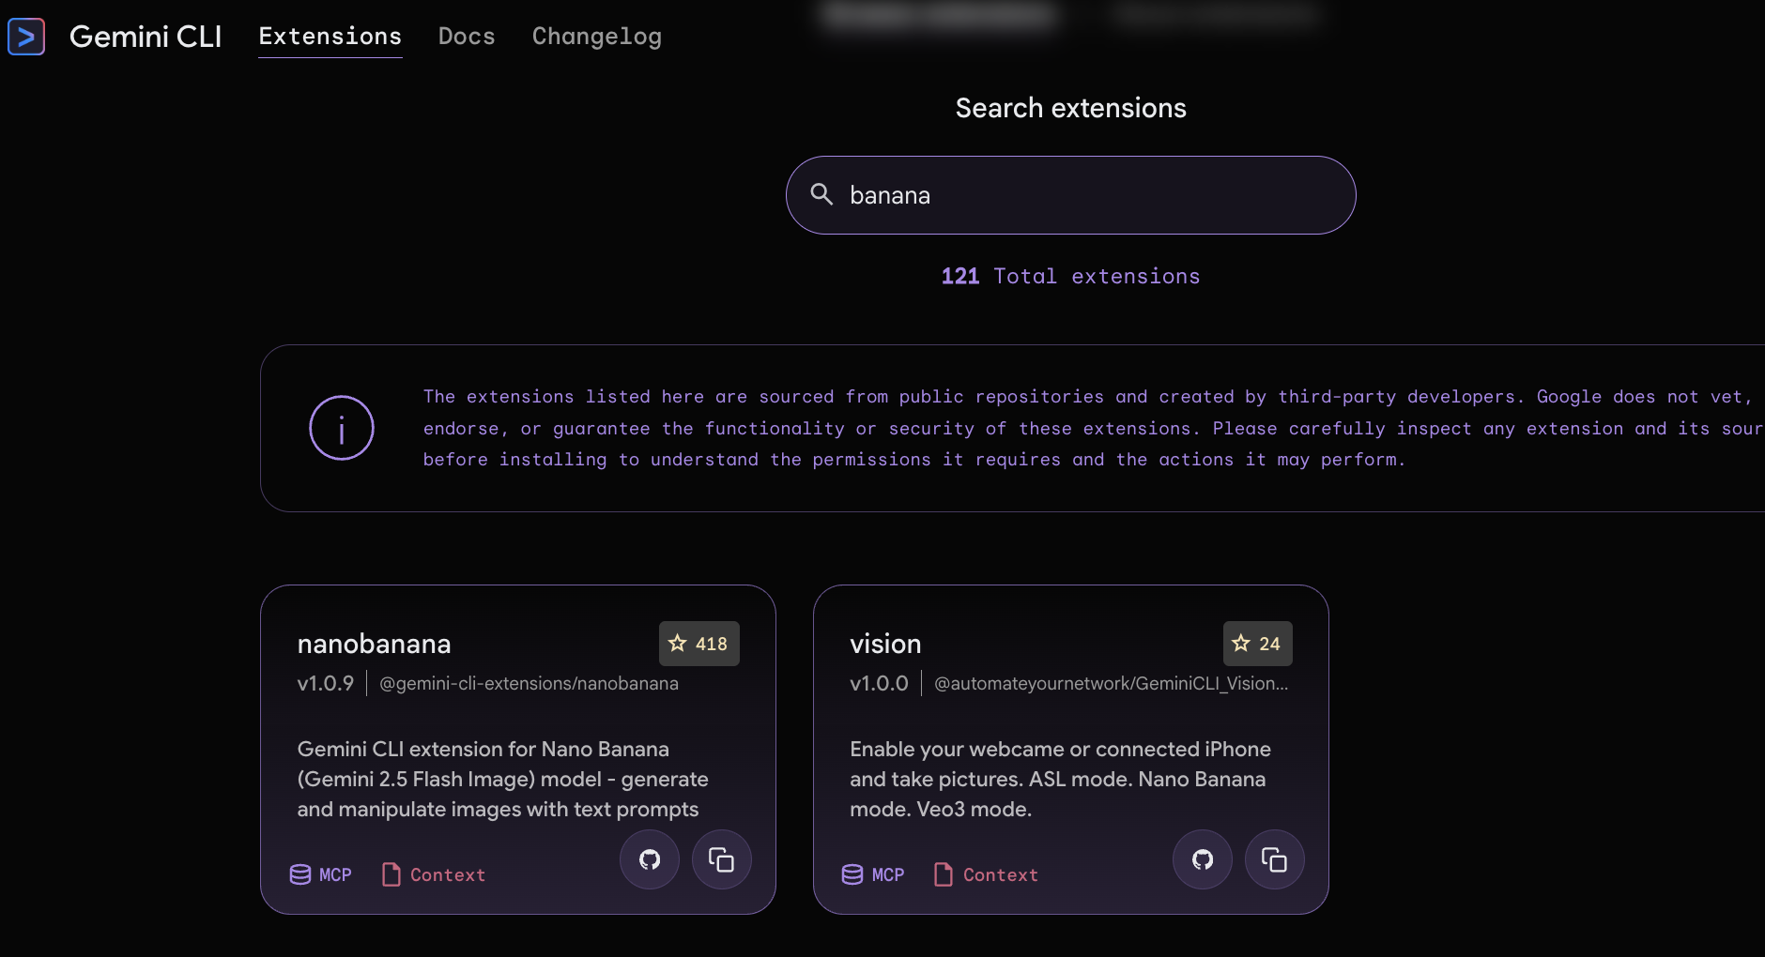
Task: Click the vision star count badge
Action: pos(1257,644)
